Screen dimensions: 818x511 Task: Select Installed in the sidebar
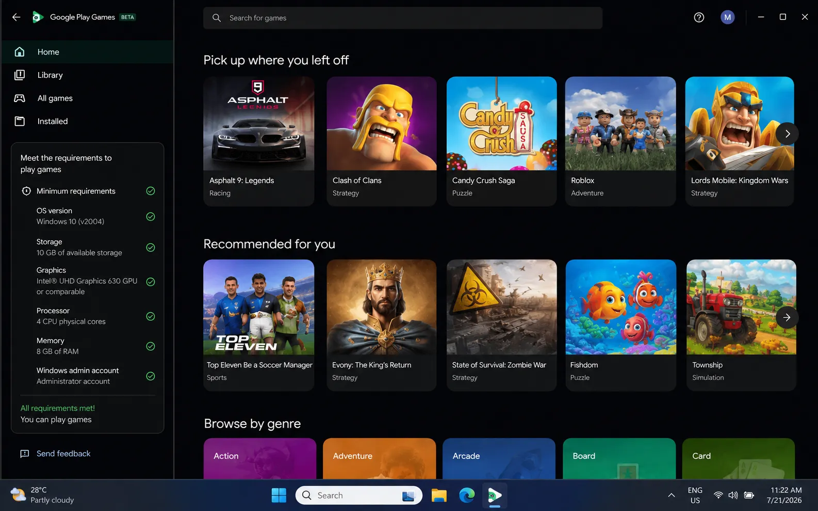[x=88, y=121]
